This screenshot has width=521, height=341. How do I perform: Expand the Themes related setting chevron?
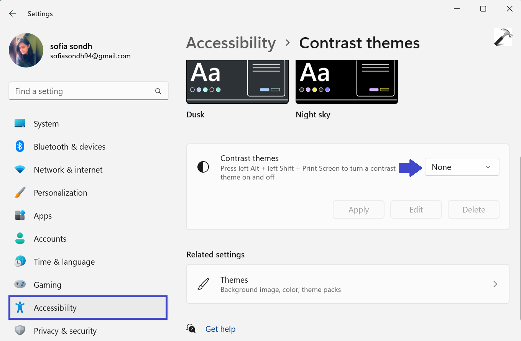(495, 284)
